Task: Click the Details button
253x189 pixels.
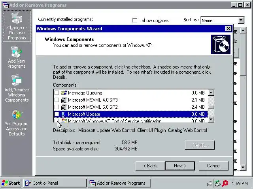Action: pos(200,145)
